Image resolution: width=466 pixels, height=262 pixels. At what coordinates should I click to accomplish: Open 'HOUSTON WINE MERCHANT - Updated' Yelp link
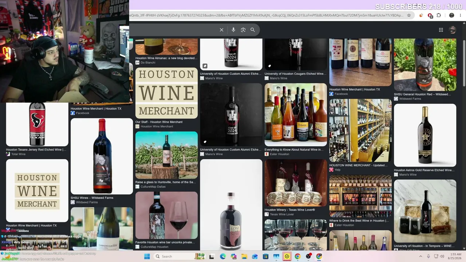click(x=358, y=165)
